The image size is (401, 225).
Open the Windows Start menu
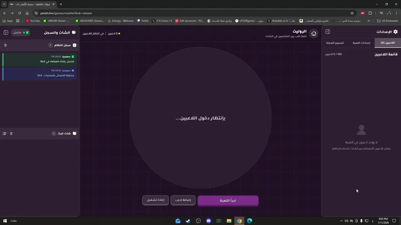[5, 221]
